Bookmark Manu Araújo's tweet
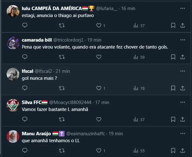 click(x=173, y=151)
